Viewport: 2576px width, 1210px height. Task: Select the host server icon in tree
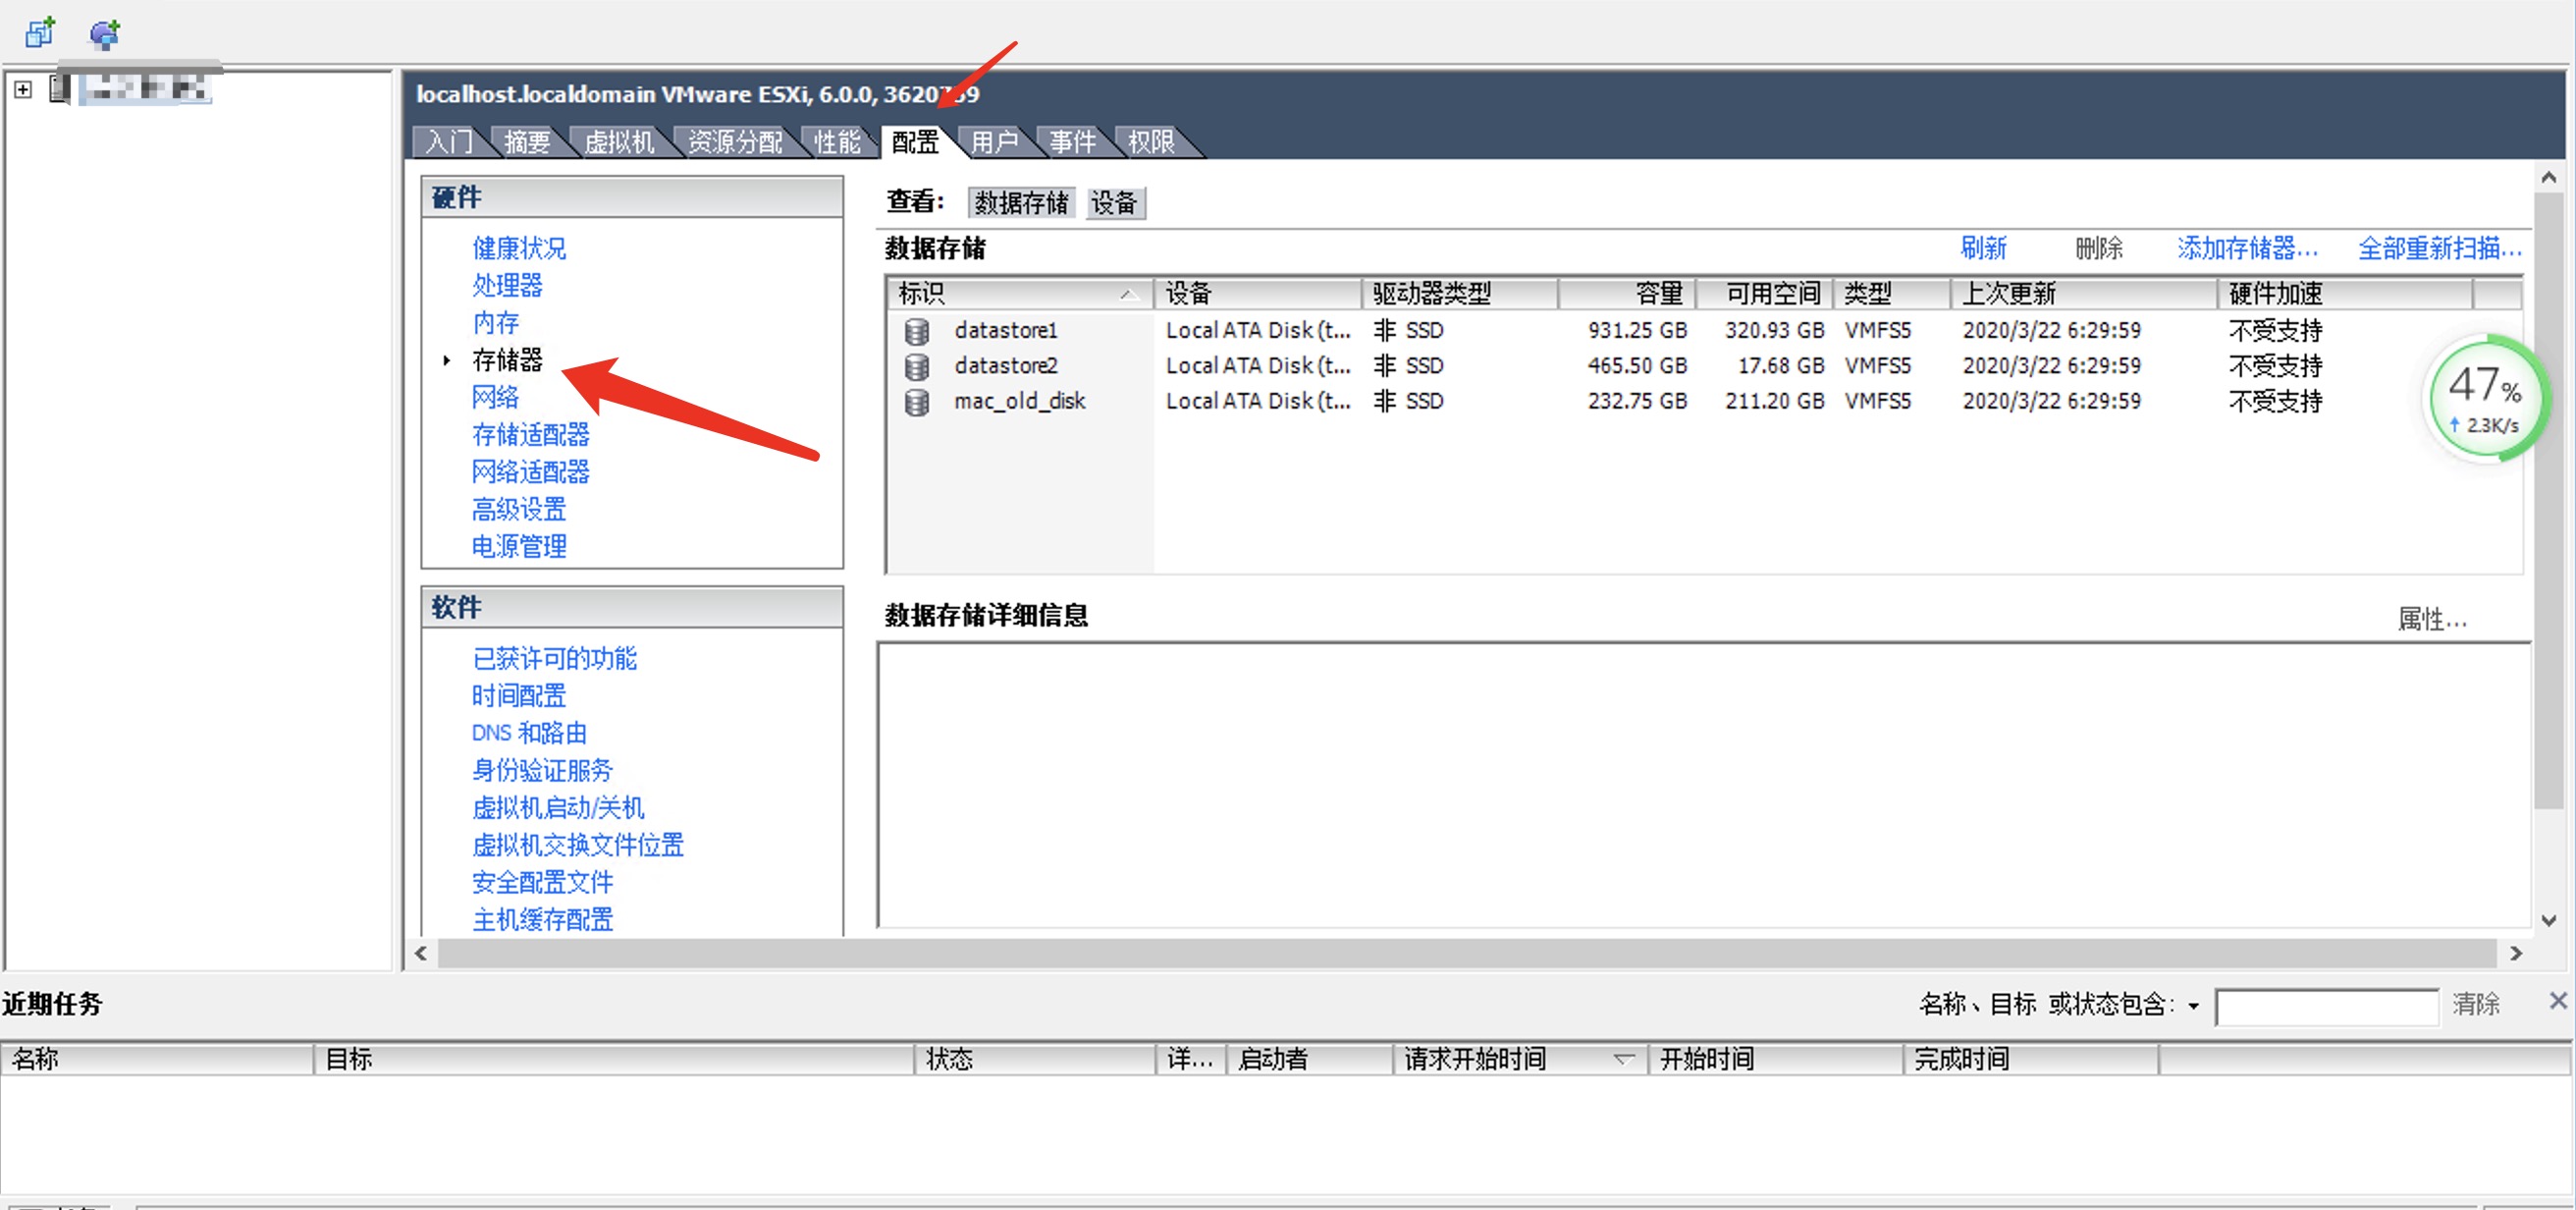[x=60, y=89]
